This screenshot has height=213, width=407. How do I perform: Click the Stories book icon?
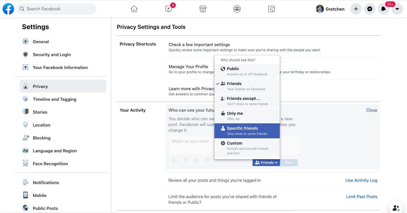(x=26, y=112)
